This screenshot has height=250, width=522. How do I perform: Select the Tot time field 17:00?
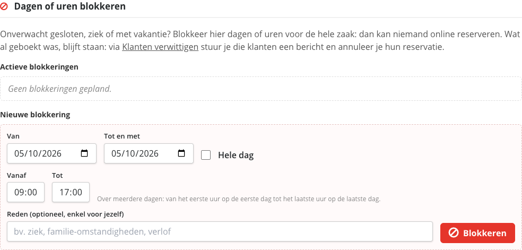click(71, 192)
